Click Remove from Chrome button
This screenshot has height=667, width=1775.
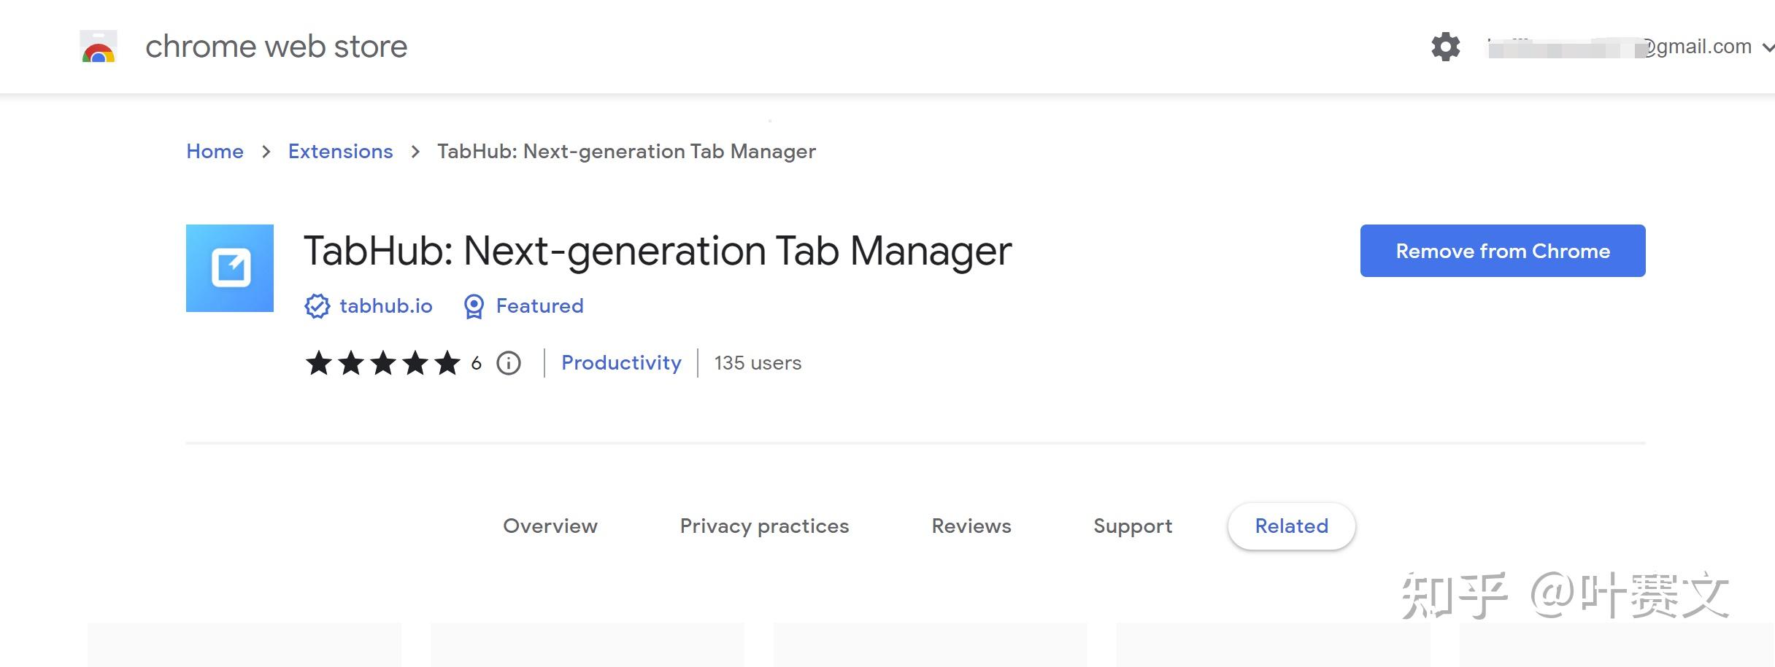coord(1503,251)
